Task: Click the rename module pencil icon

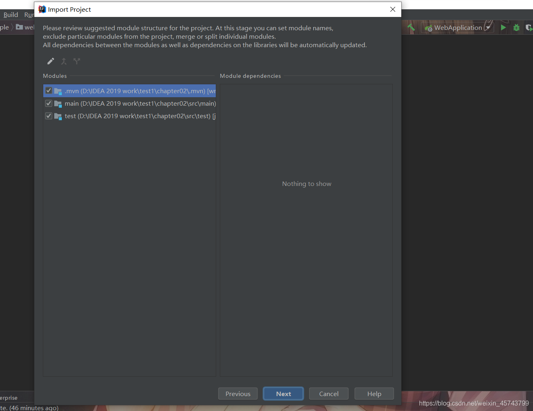Action: tap(51, 61)
